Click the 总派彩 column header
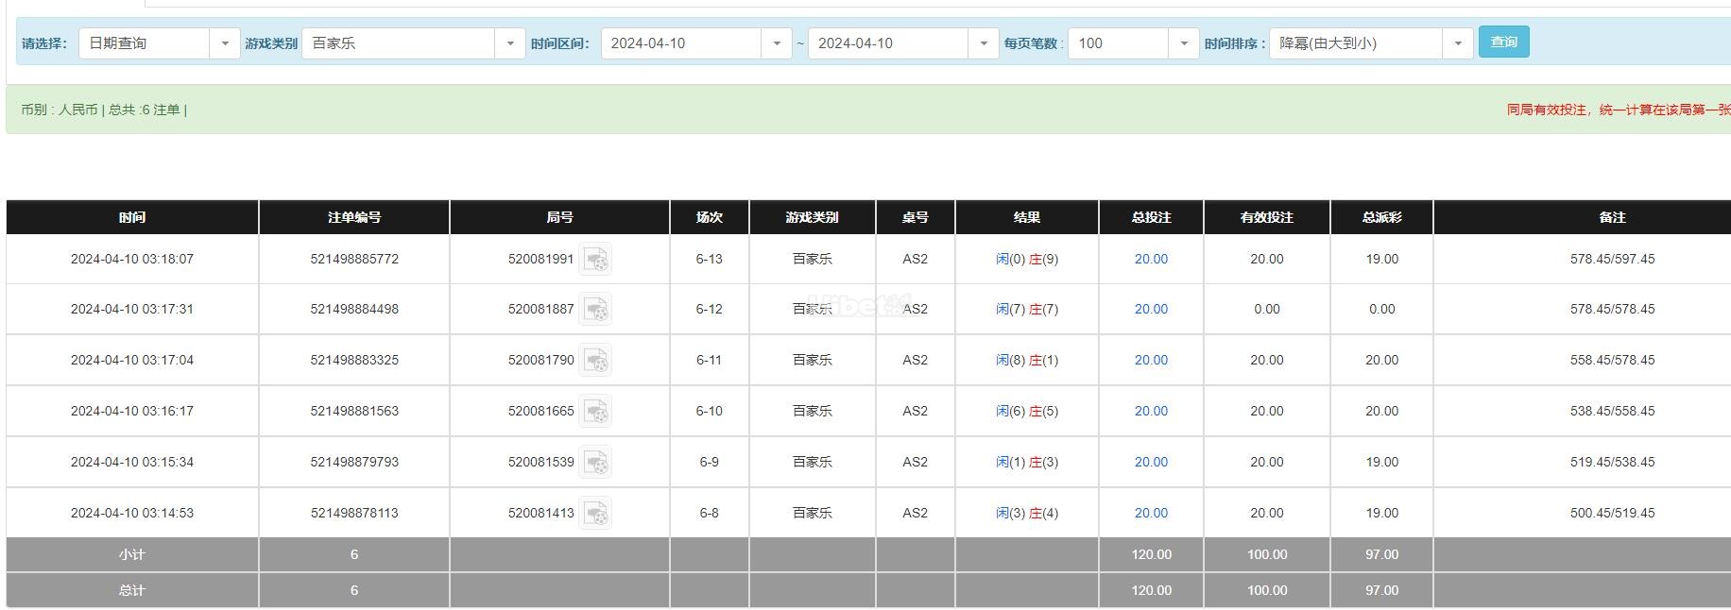The height and width of the screenshot is (610, 1731). coord(1381,217)
